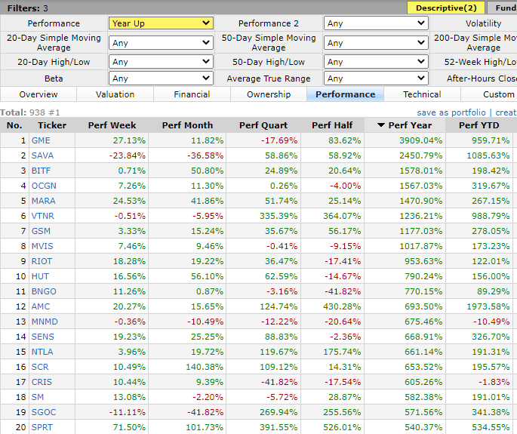Expand the Average True Range dropdown

pyautogui.click(x=376, y=78)
